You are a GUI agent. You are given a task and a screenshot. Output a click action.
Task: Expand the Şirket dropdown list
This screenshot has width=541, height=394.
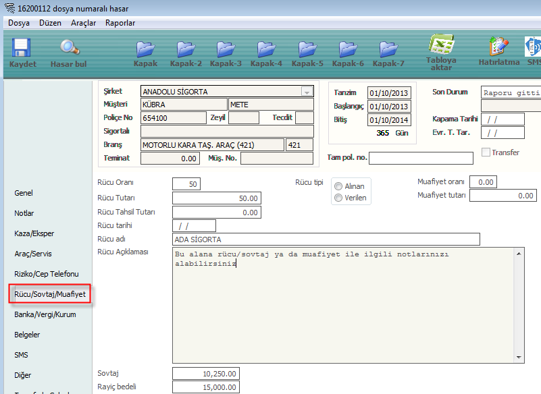point(307,92)
